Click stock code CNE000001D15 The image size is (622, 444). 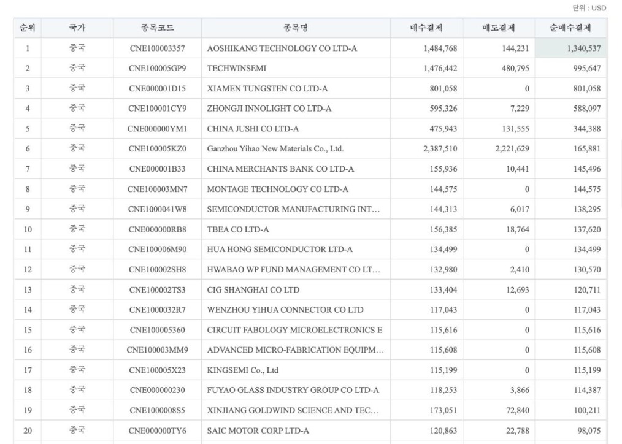coord(157,88)
